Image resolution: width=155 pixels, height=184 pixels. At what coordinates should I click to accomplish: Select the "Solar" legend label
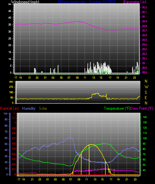43,108
